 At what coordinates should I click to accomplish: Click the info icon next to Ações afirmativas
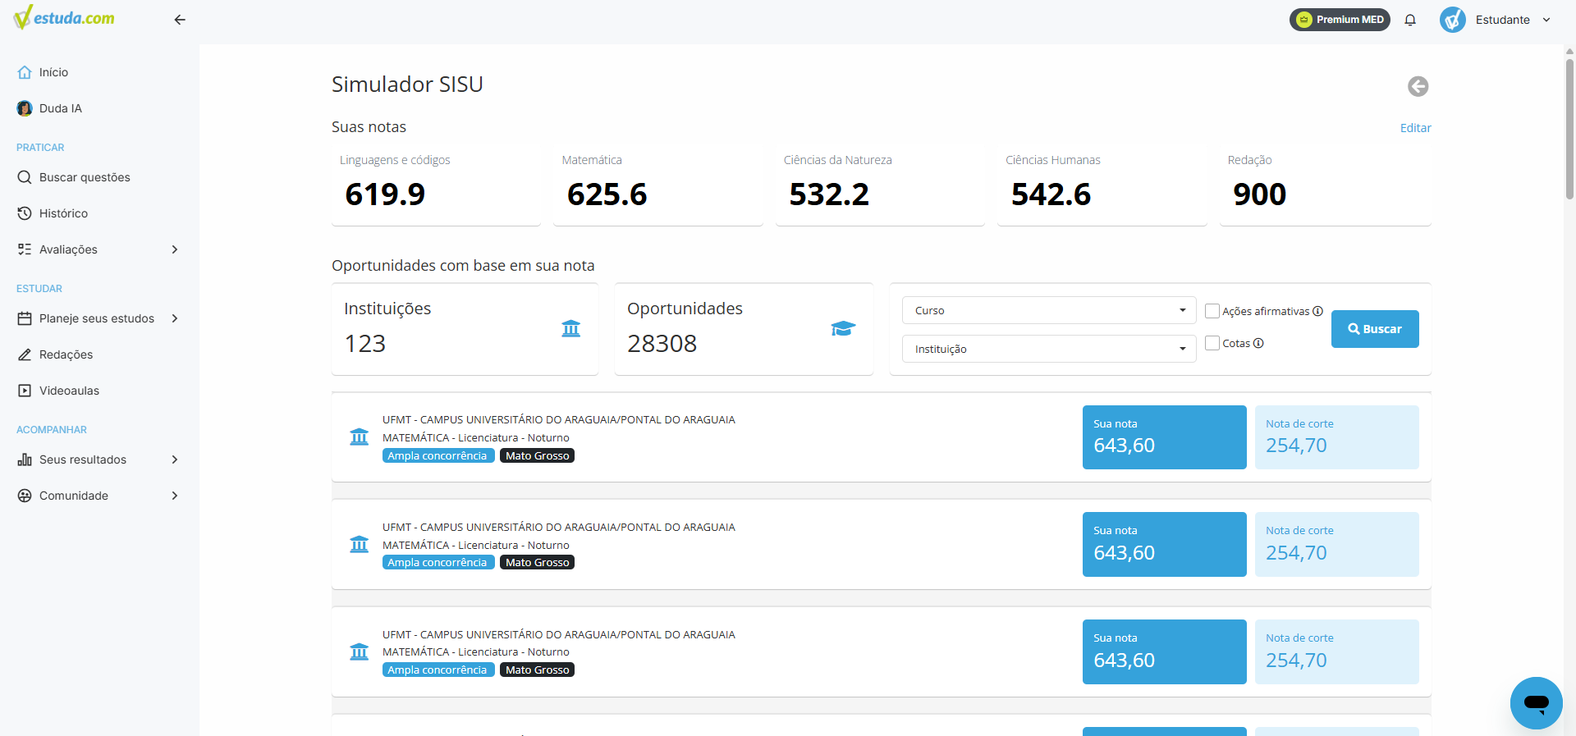pyautogui.click(x=1317, y=311)
